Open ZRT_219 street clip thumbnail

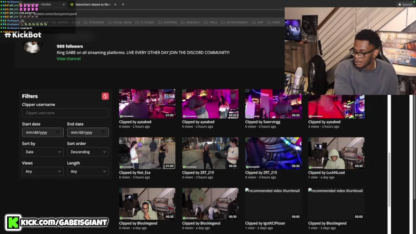210,153
